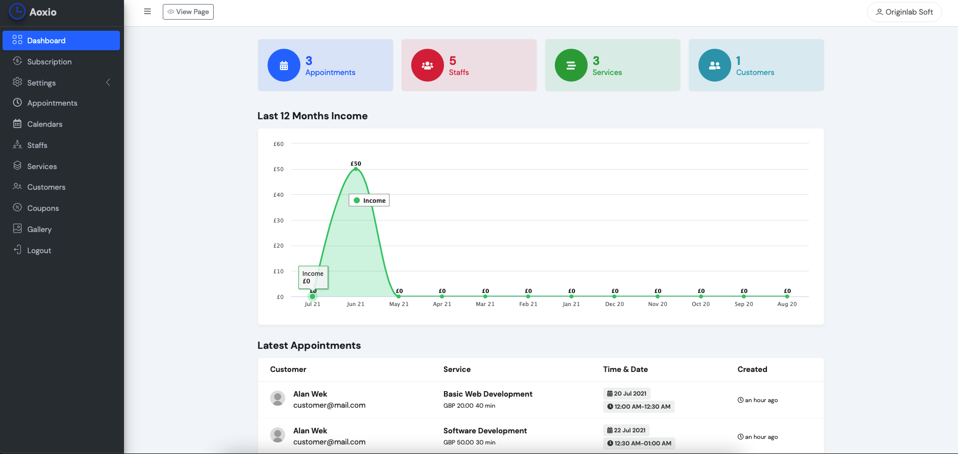958x454 pixels.
Task: Click the Gallery icon in sidebar
Action: 18,229
